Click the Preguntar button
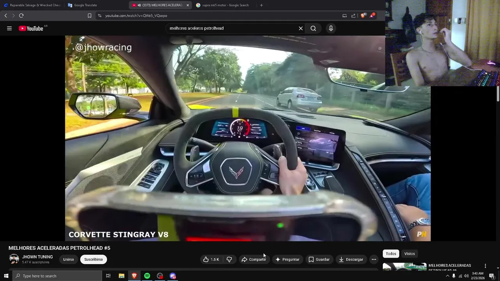Image resolution: width=500 pixels, height=281 pixels. pyautogui.click(x=287, y=259)
